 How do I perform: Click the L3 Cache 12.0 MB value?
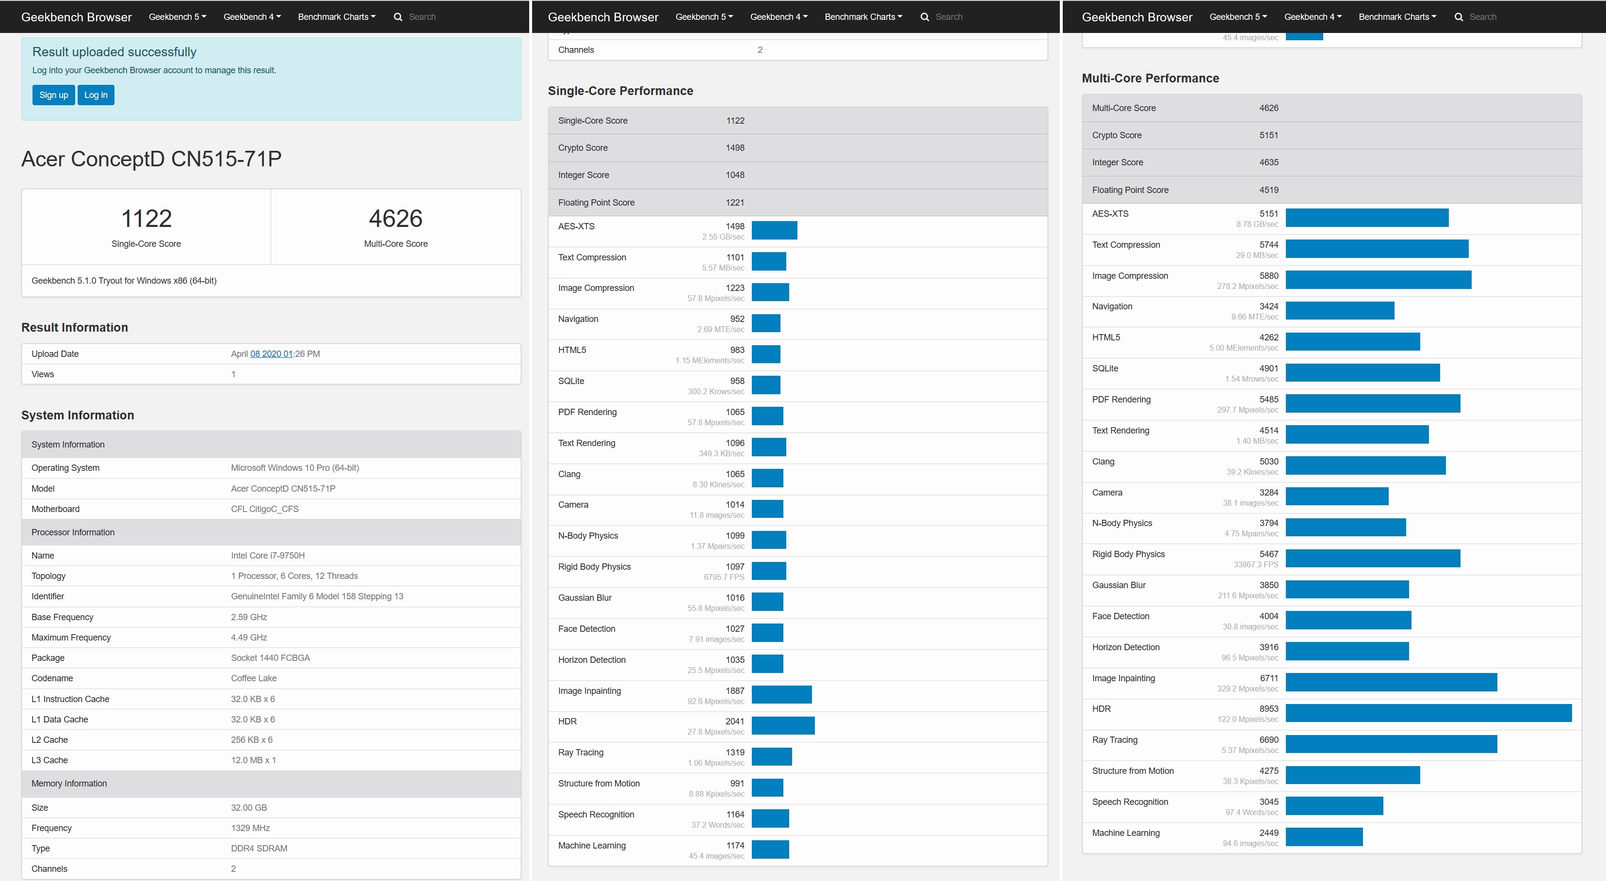tap(253, 761)
